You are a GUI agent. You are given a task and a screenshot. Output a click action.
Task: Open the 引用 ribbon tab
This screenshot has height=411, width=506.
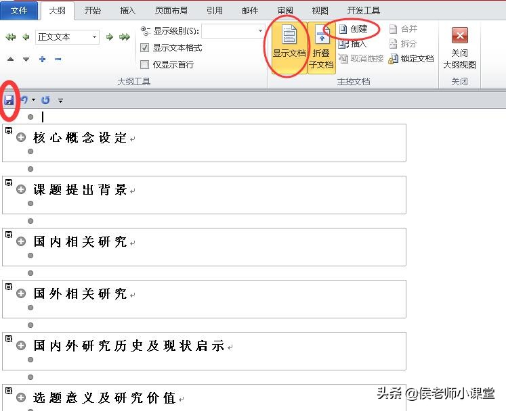pyautogui.click(x=215, y=11)
